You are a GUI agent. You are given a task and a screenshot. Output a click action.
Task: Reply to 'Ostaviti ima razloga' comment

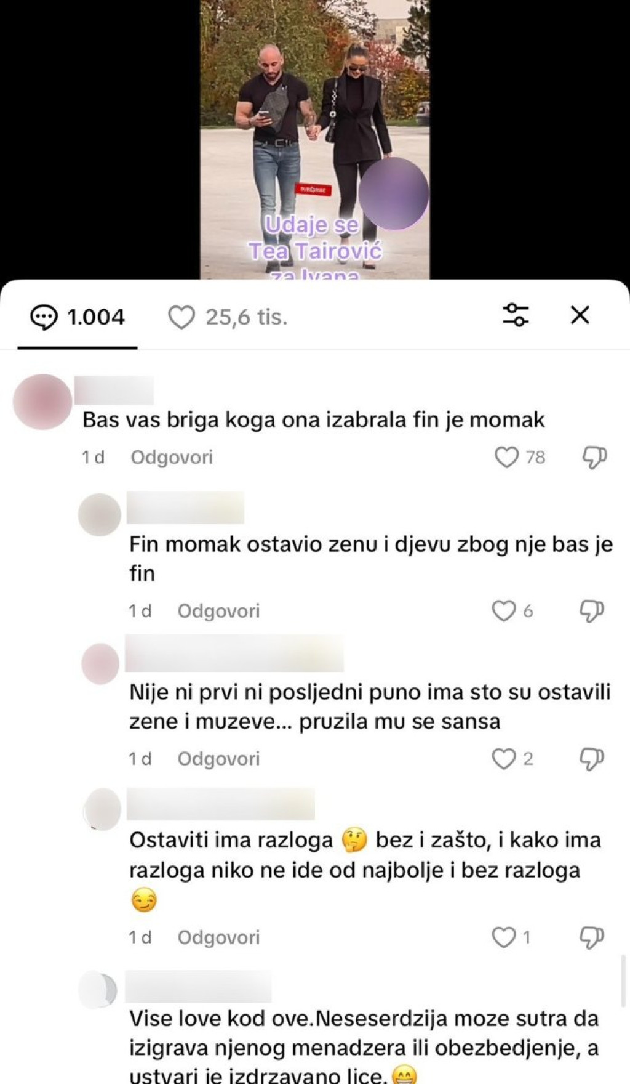(x=218, y=937)
